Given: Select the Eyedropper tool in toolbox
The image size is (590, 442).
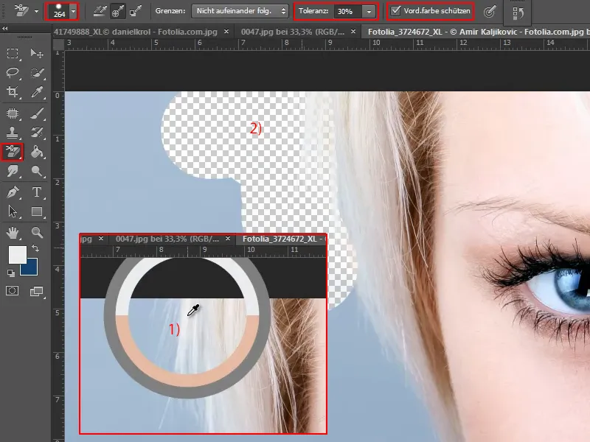Looking at the screenshot, I should pos(37,91).
